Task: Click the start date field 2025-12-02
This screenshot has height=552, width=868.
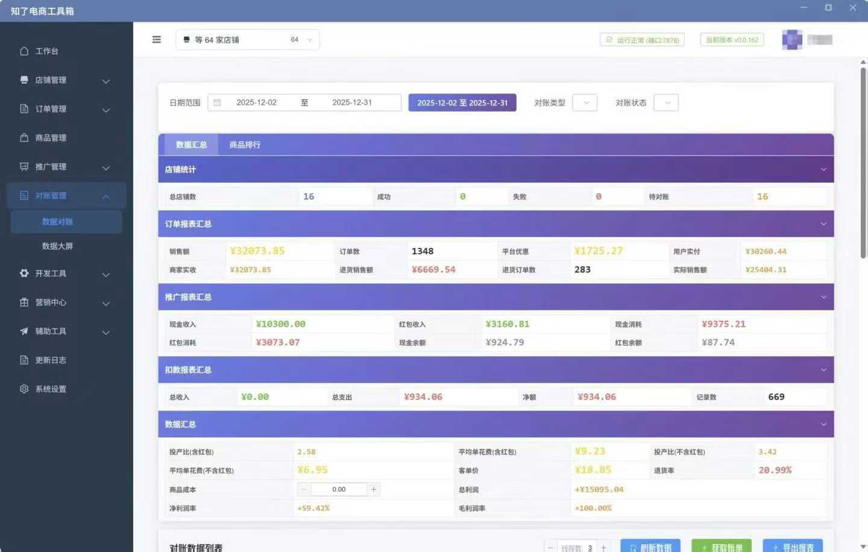Action: (x=256, y=103)
